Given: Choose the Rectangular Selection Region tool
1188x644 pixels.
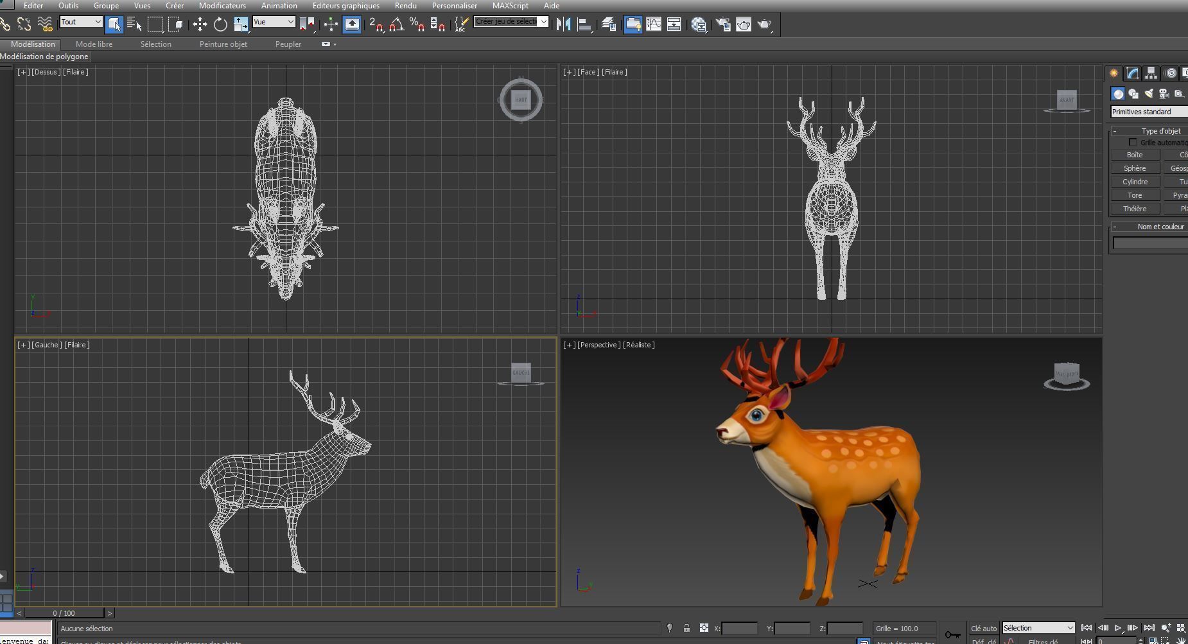Looking at the screenshot, I should 155,24.
